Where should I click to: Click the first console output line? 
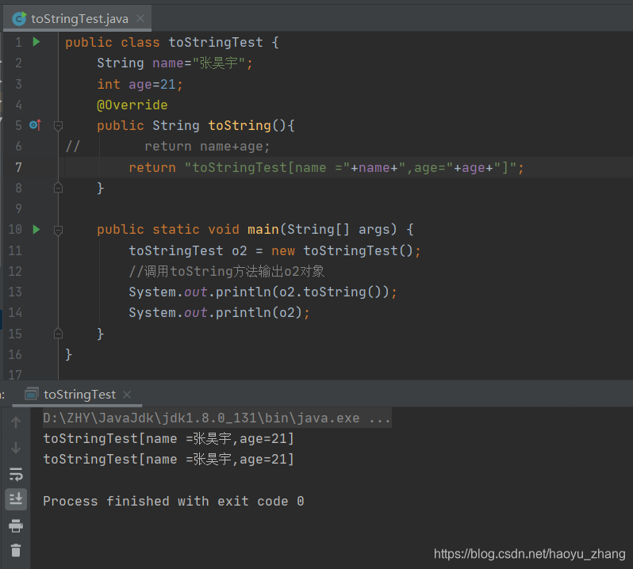point(169,439)
